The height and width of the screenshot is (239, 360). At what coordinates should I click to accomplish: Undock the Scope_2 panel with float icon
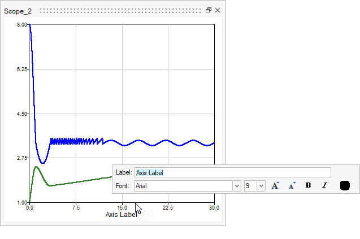209,10
